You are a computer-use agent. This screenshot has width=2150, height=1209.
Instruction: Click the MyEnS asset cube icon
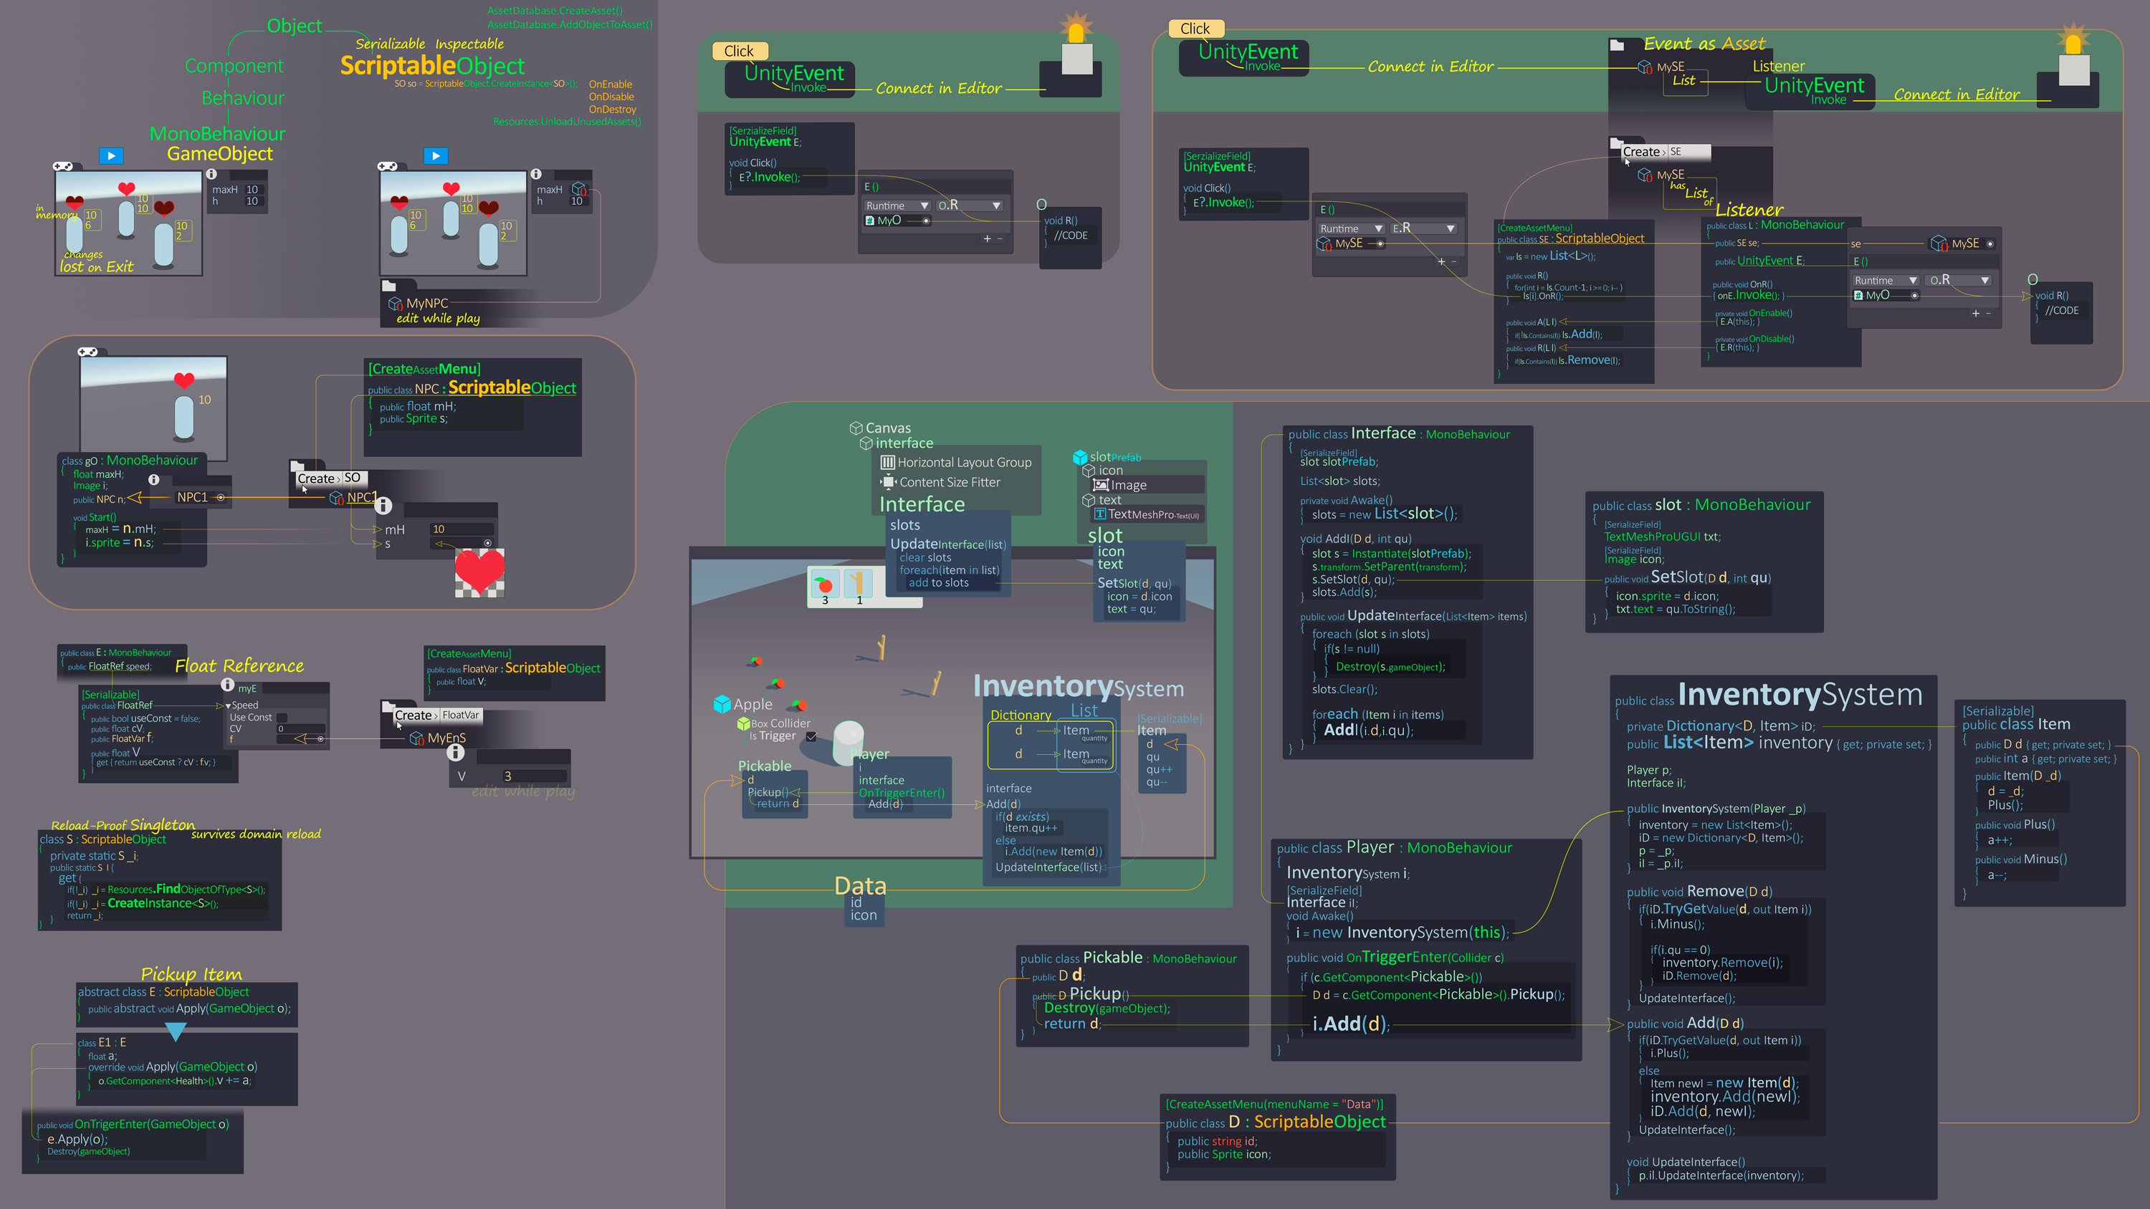coord(416,738)
